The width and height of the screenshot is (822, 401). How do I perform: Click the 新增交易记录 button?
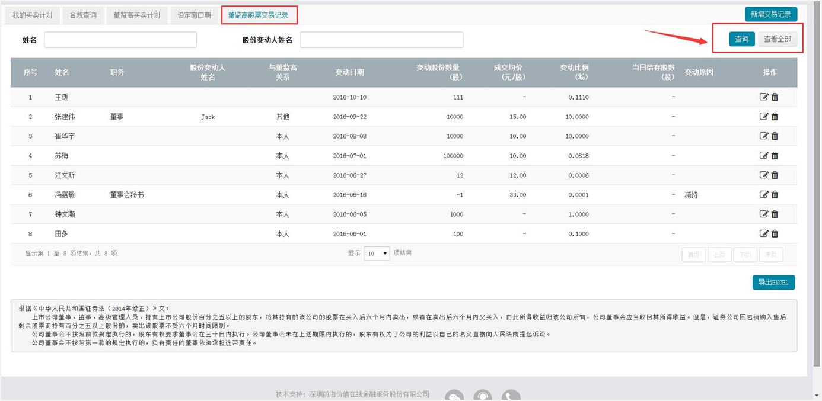pyautogui.click(x=771, y=14)
